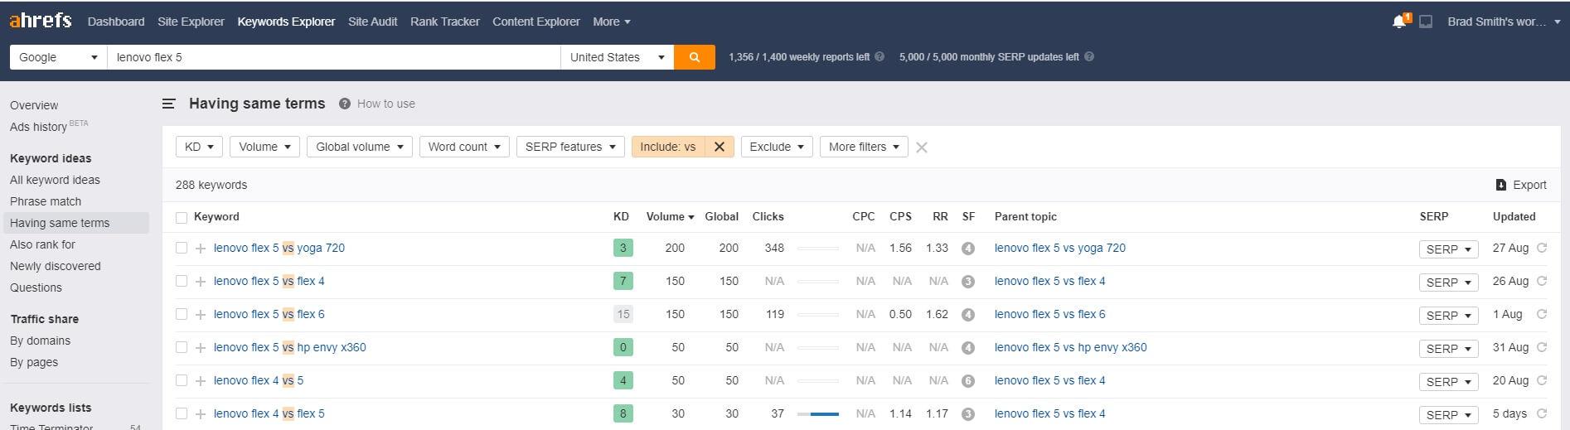
Task: Refresh the row updated 1 Aug
Action: click(1542, 314)
